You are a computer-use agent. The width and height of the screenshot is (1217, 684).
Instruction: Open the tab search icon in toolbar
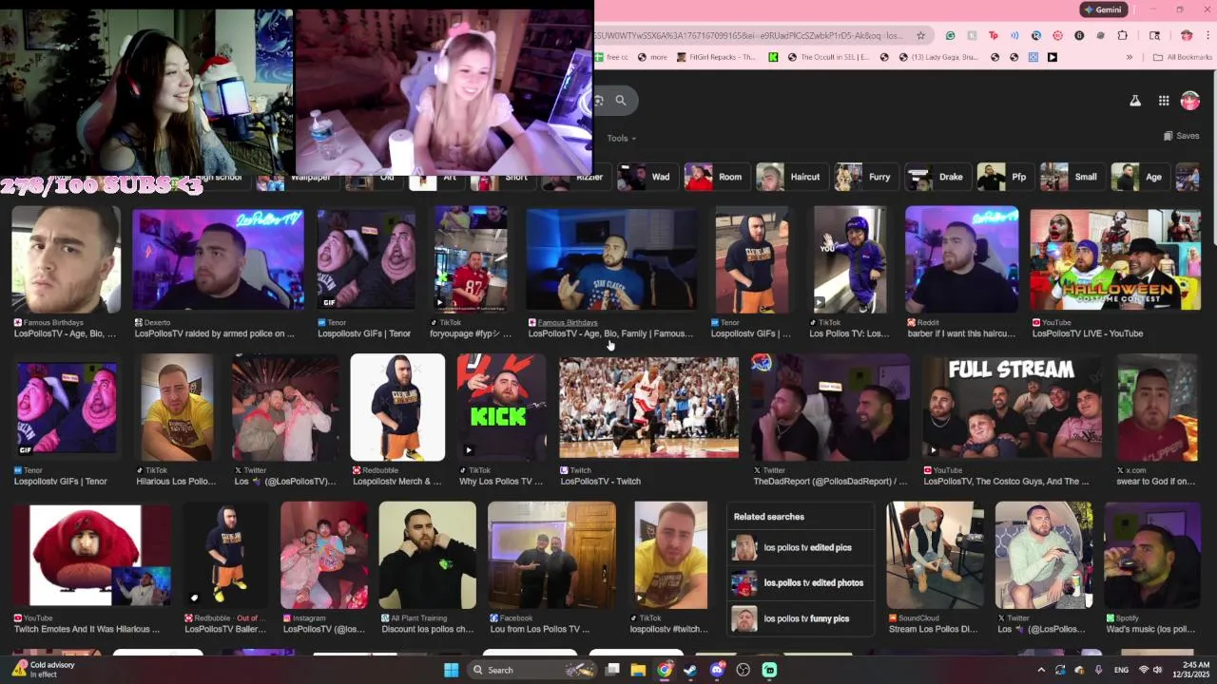[1155, 36]
